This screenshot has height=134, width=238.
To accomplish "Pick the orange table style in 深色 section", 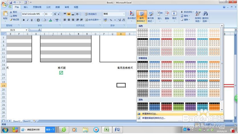I will [x=214, y=106].
